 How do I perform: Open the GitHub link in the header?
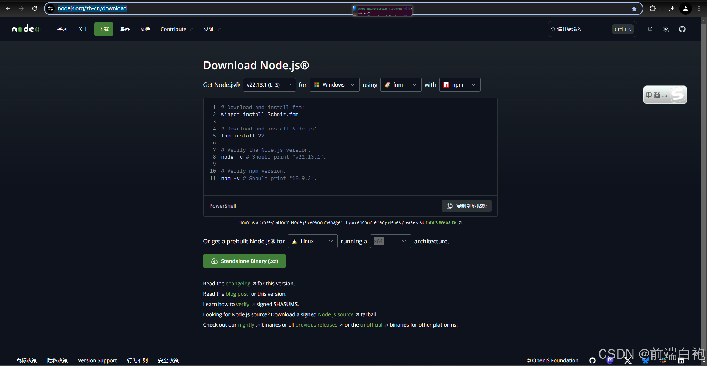click(x=682, y=29)
